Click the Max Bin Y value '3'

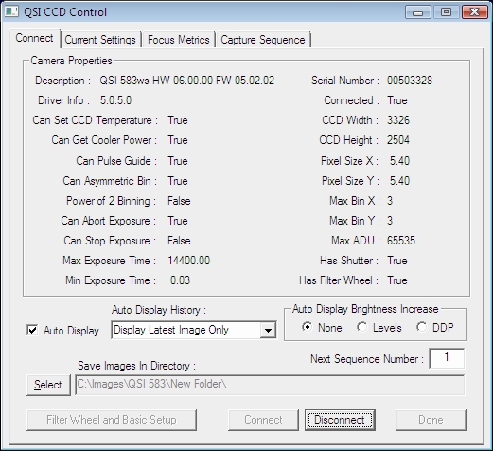390,221
